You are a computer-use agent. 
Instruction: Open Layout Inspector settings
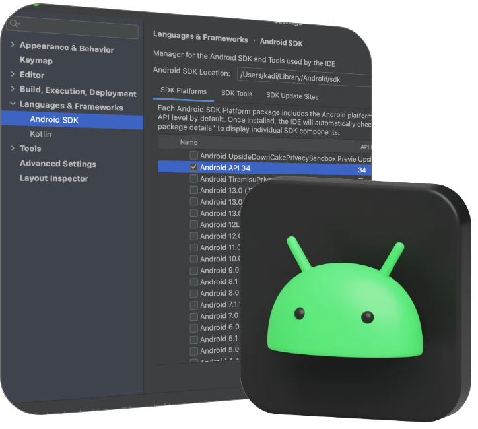(54, 178)
